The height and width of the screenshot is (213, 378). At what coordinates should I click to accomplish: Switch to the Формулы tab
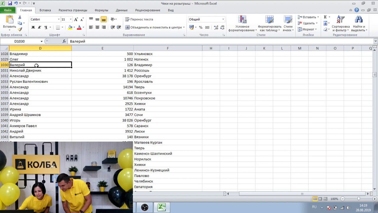101,10
